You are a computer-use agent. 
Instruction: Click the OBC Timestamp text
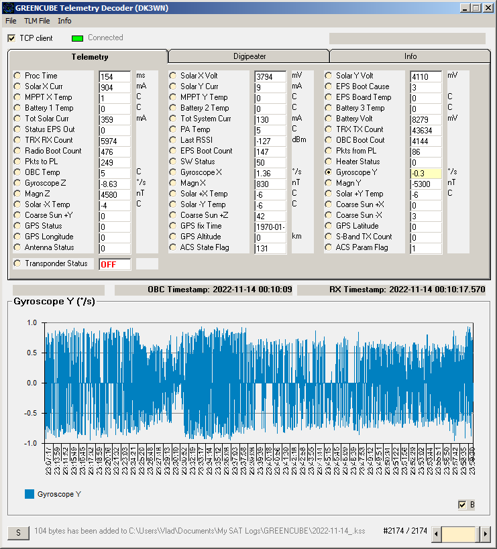(219, 290)
